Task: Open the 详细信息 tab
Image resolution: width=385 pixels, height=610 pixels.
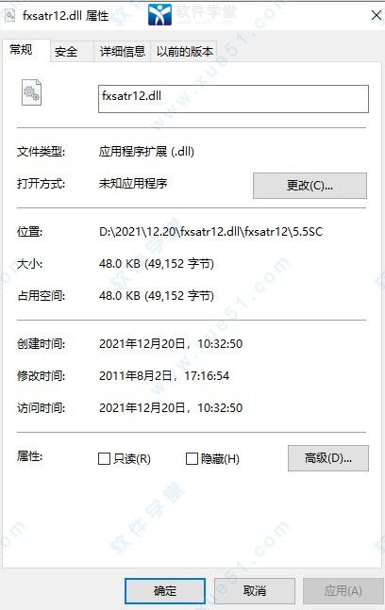Action: (x=123, y=51)
